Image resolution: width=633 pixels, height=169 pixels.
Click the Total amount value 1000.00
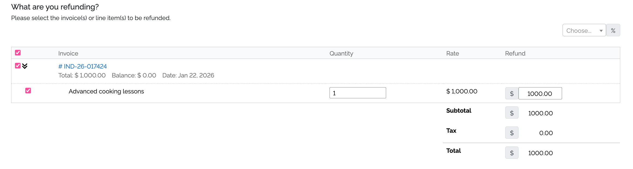coord(540,153)
